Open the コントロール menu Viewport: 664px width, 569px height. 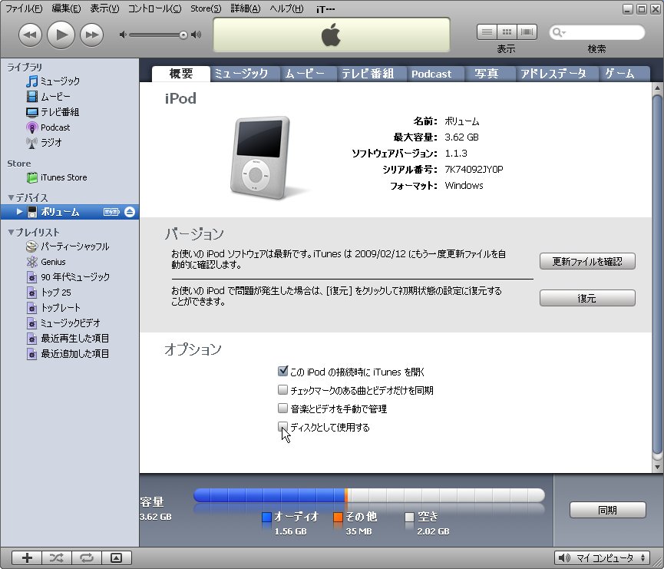(154, 8)
